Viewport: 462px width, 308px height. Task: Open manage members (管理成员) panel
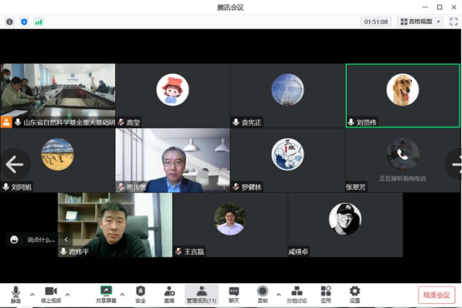(x=202, y=294)
